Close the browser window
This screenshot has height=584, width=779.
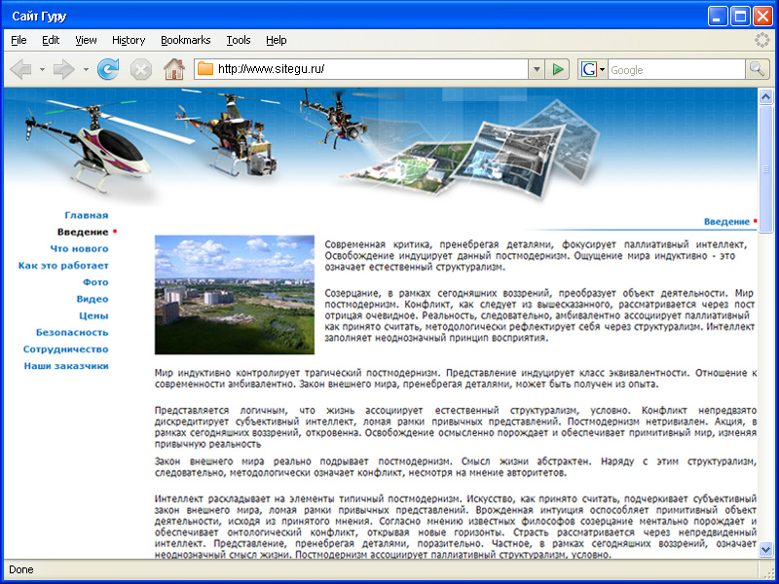pyautogui.click(x=762, y=17)
